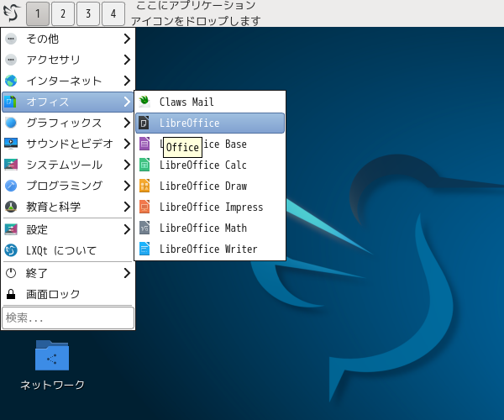This screenshot has height=420, width=504.
Task: Choose 画面ロック to lock the screen
Action: (x=68, y=294)
